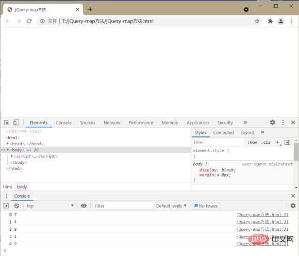Clear console with the ban icon
The image size is (299, 256).
tap(17, 206)
